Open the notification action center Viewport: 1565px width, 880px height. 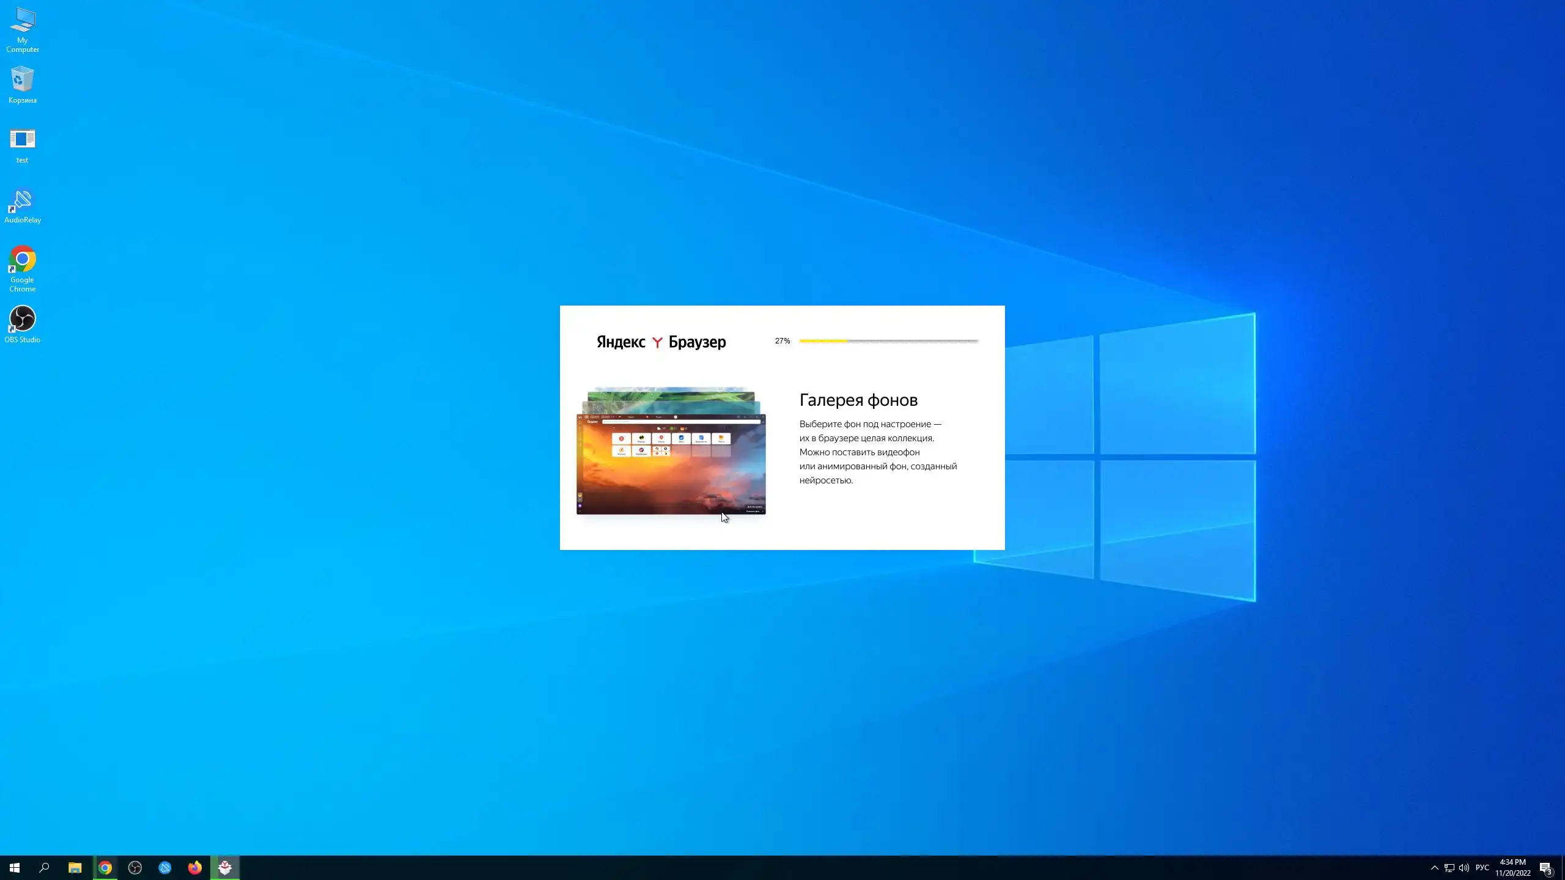point(1545,868)
